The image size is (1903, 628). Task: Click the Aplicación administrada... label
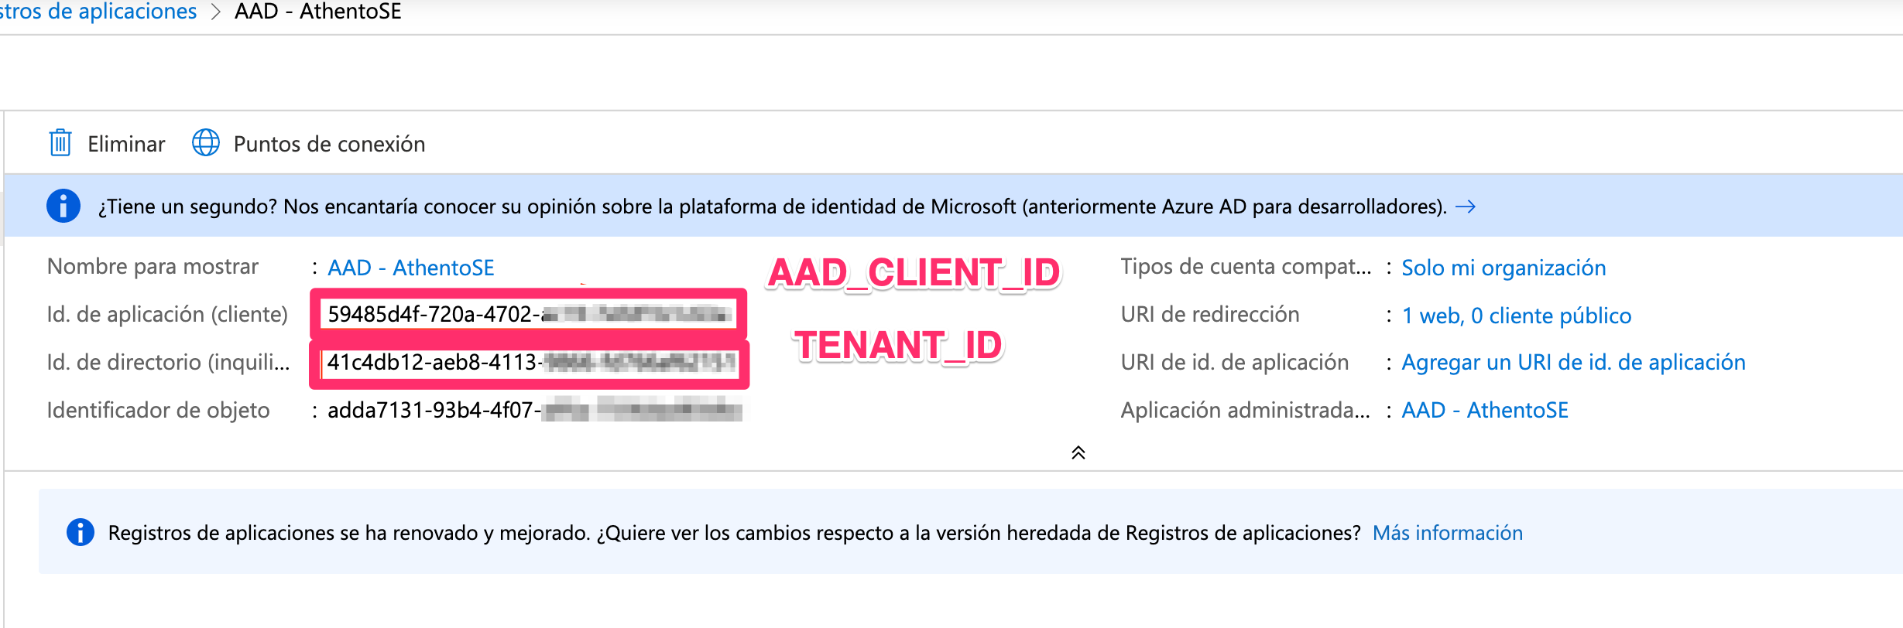click(1245, 411)
